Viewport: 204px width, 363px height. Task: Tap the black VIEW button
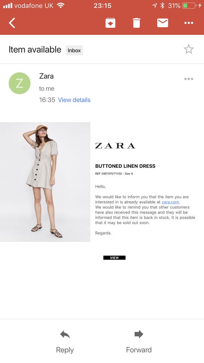point(114,258)
